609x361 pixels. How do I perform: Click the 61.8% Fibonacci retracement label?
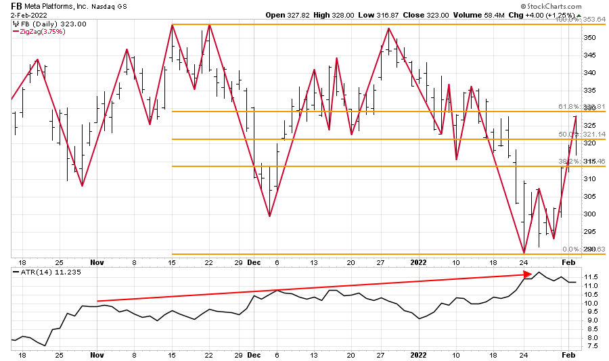click(x=582, y=107)
